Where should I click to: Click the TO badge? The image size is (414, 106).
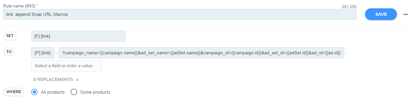(x=9, y=52)
